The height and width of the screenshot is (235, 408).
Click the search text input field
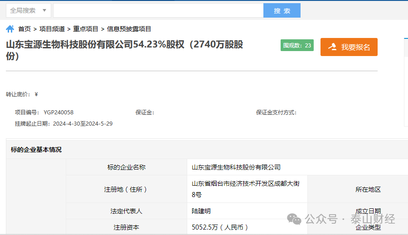point(158,10)
